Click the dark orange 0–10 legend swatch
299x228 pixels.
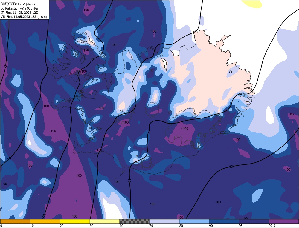15,221
